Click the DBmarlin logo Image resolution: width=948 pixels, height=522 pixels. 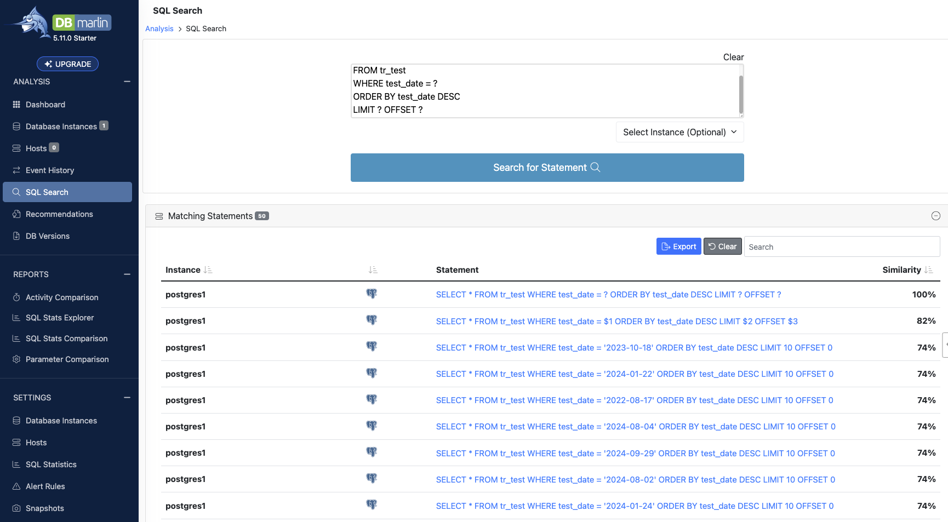click(59, 24)
